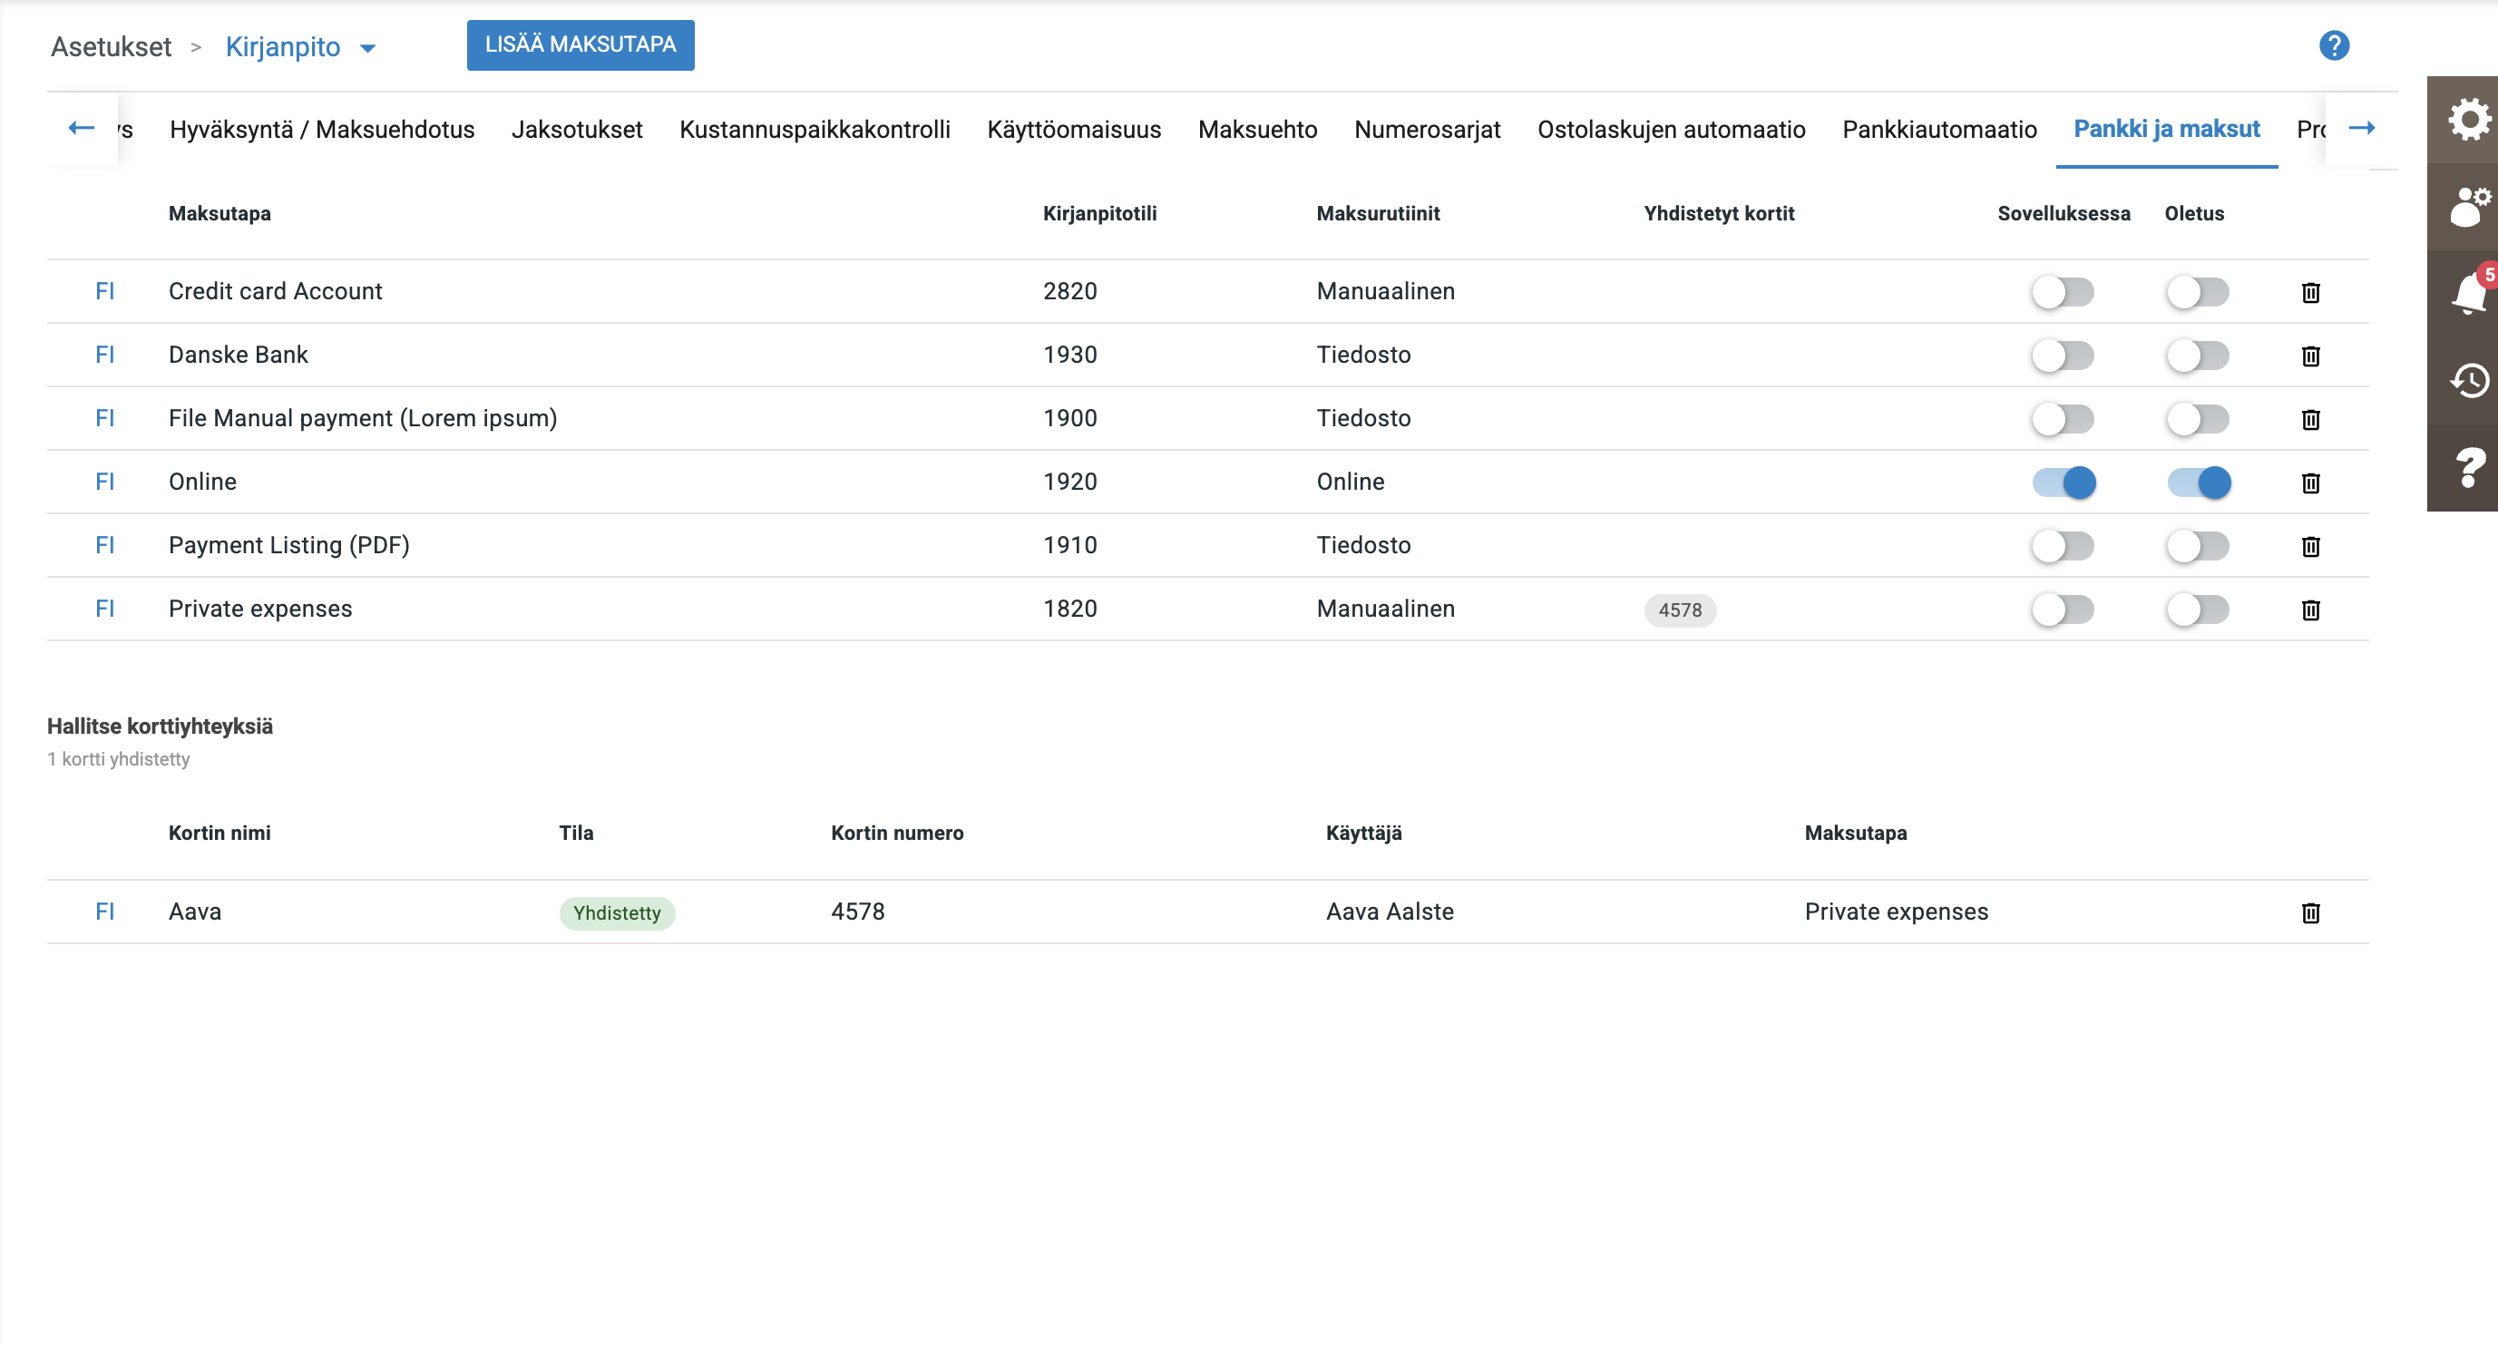Open the Numerosarjat tab
This screenshot has width=2498, height=1346.
(x=1427, y=129)
